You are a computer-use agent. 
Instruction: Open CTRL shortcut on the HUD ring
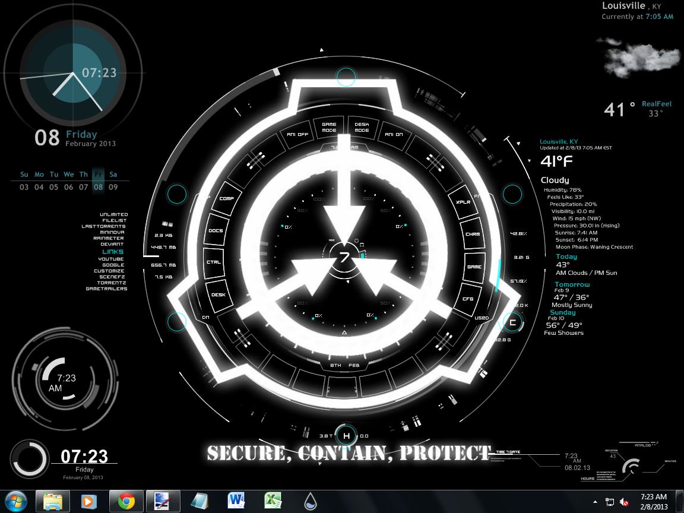(214, 262)
